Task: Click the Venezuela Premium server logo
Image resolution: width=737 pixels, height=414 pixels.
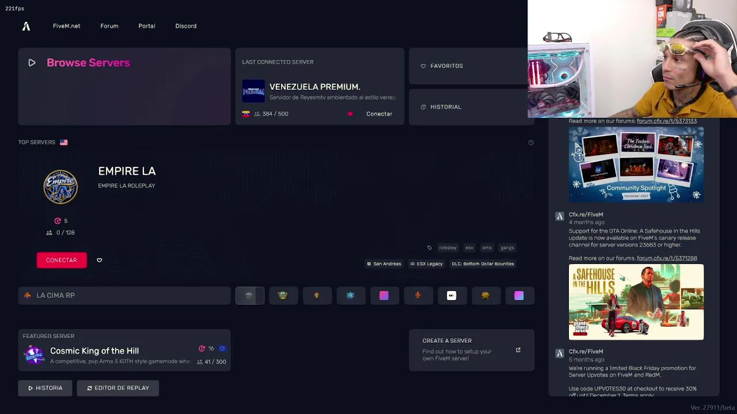Action: click(x=253, y=91)
